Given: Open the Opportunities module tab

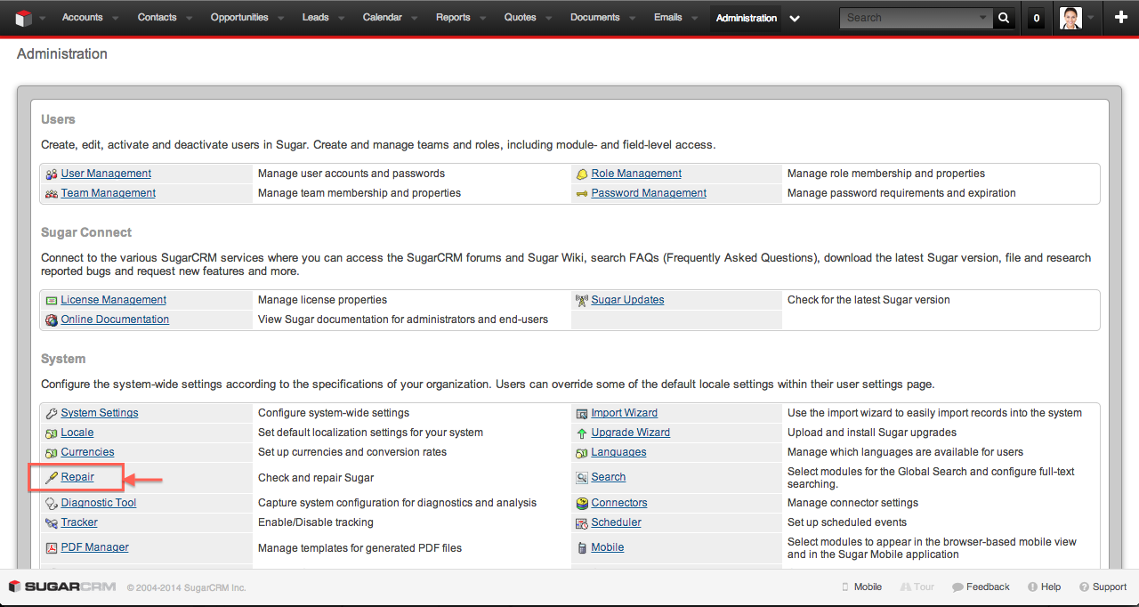Looking at the screenshot, I should pos(239,17).
